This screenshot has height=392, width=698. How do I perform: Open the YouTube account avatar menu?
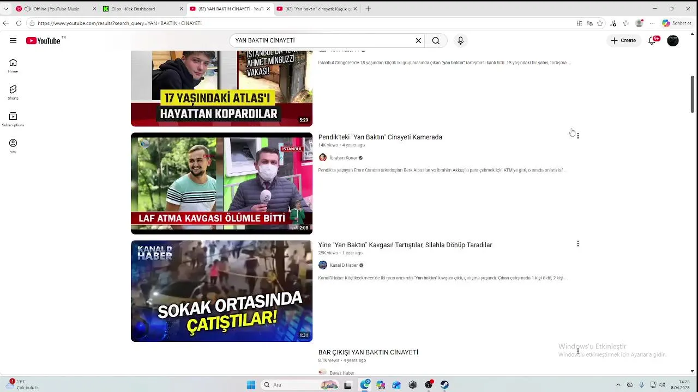(x=673, y=41)
